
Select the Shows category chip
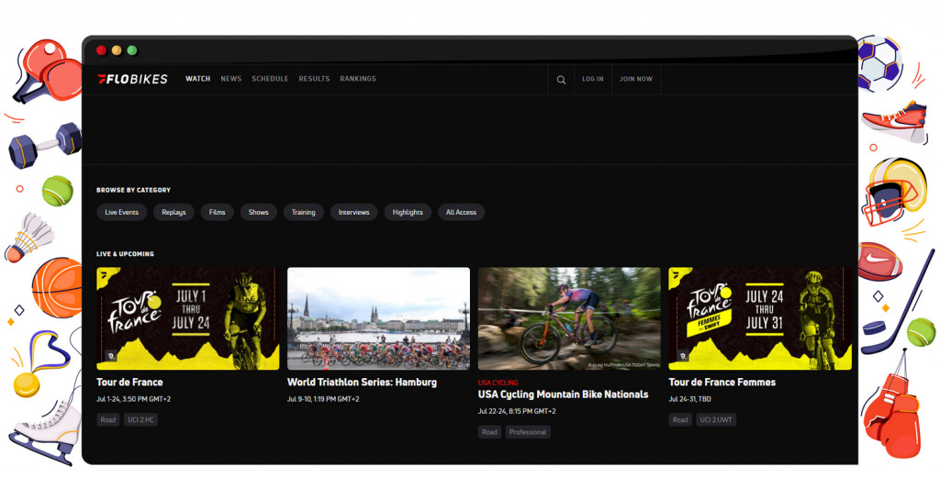point(258,212)
